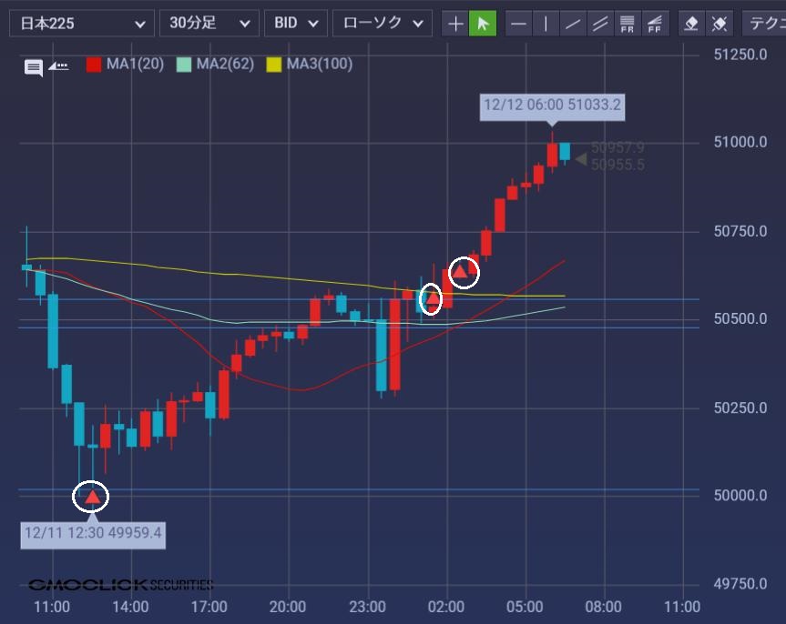Select the crosshair cursor tool
The height and width of the screenshot is (624, 786).
[455, 24]
